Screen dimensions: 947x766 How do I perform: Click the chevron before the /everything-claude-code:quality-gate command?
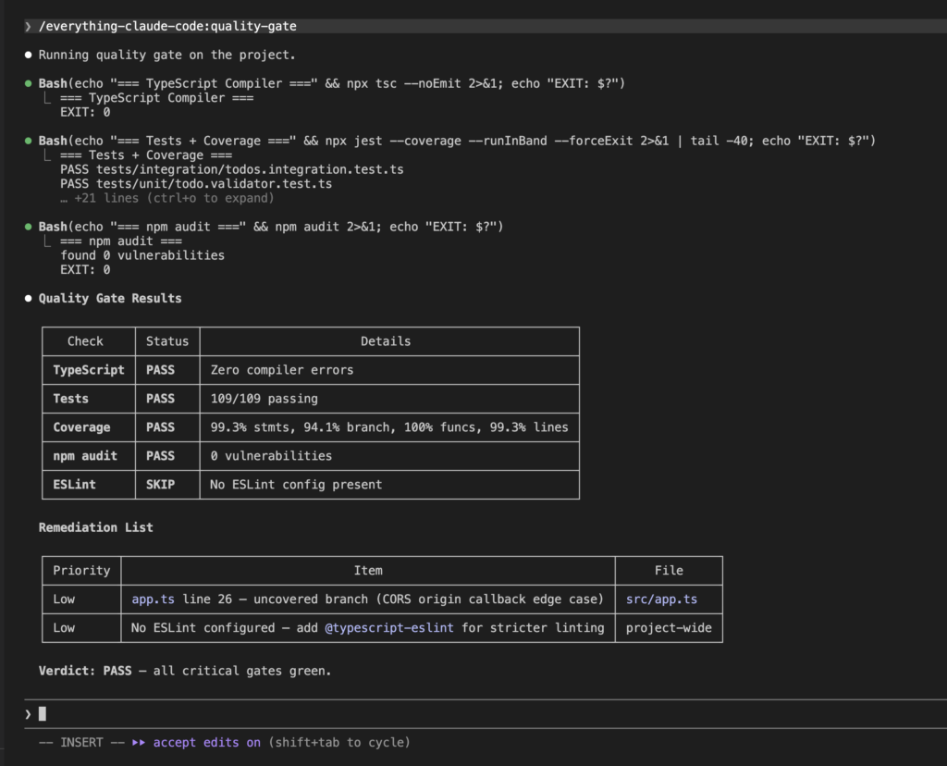tap(28, 27)
